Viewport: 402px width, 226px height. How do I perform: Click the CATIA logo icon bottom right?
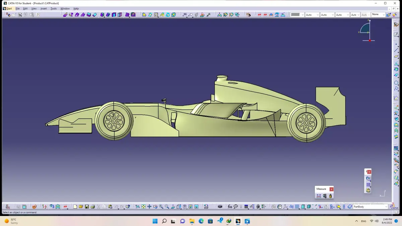pyautogui.click(x=394, y=206)
